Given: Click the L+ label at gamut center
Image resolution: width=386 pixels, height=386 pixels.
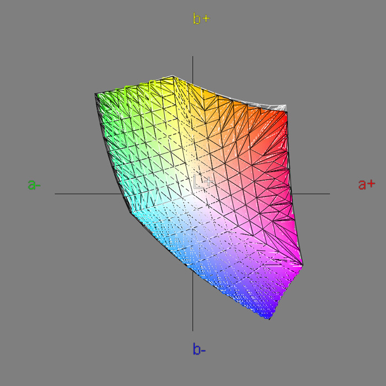Looking at the screenshot, I should (203, 181).
